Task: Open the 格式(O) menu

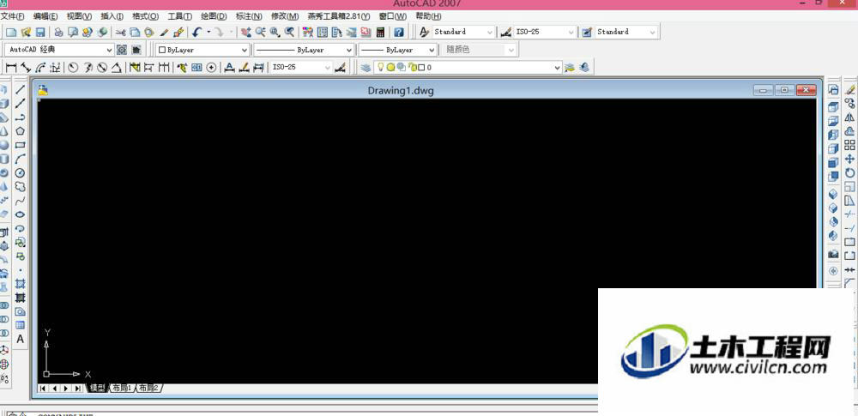Action: tap(146, 16)
